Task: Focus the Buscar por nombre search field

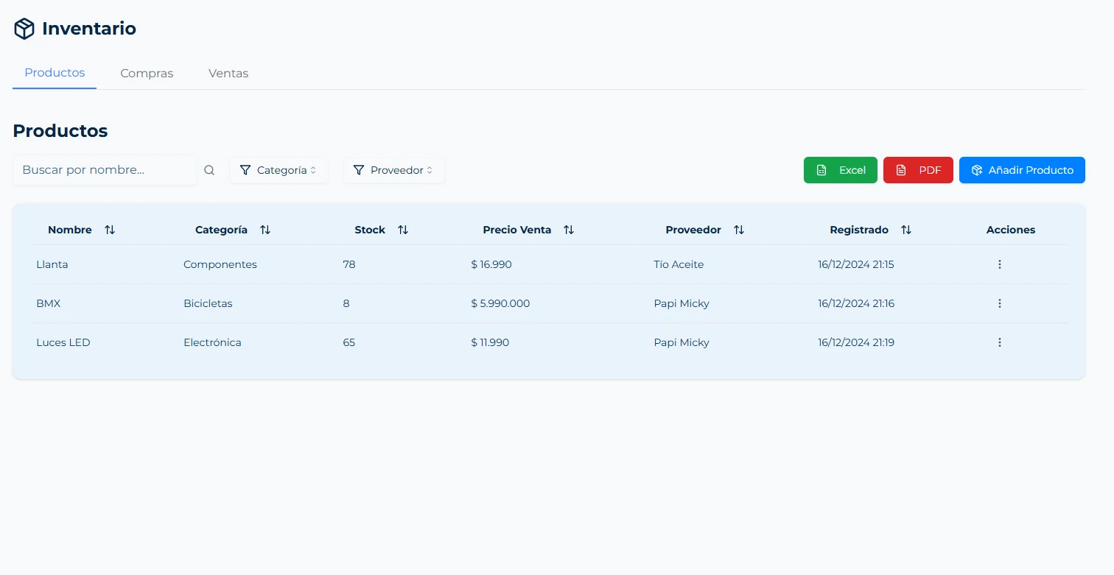Action: click(105, 170)
